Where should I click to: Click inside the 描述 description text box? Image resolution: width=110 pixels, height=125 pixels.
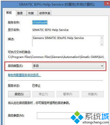[x=66, y=41]
